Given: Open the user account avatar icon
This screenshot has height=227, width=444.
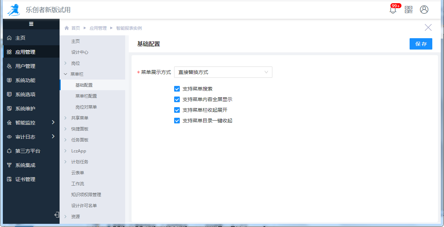Looking at the screenshot, I should (424, 10).
